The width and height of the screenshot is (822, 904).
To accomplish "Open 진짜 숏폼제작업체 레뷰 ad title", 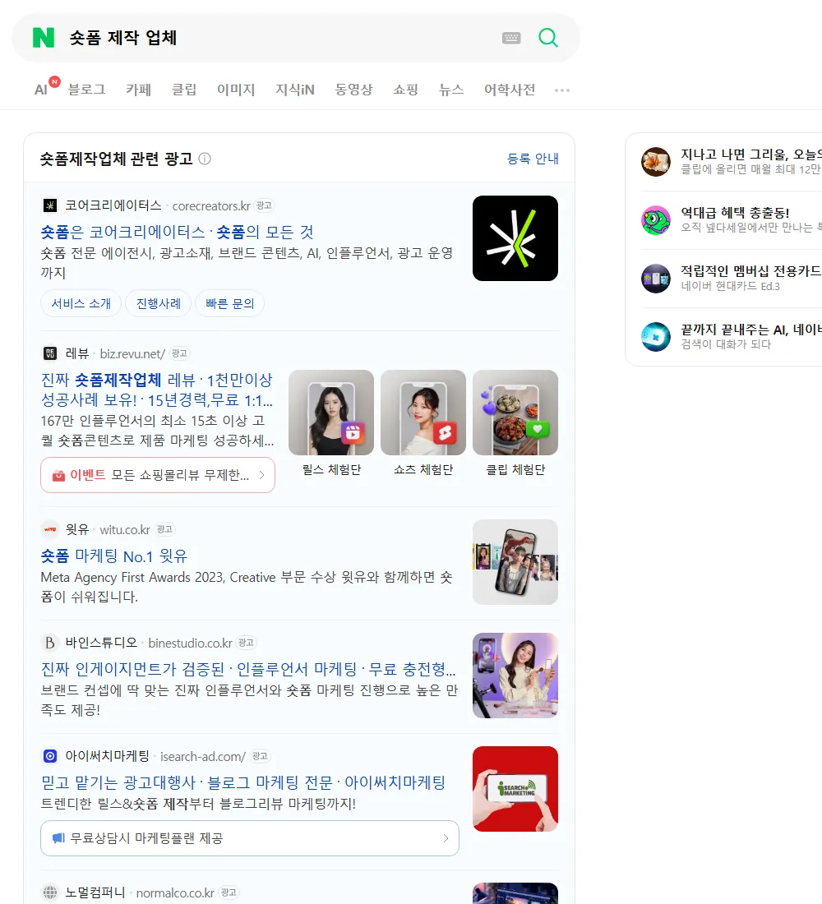I will click(157, 390).
